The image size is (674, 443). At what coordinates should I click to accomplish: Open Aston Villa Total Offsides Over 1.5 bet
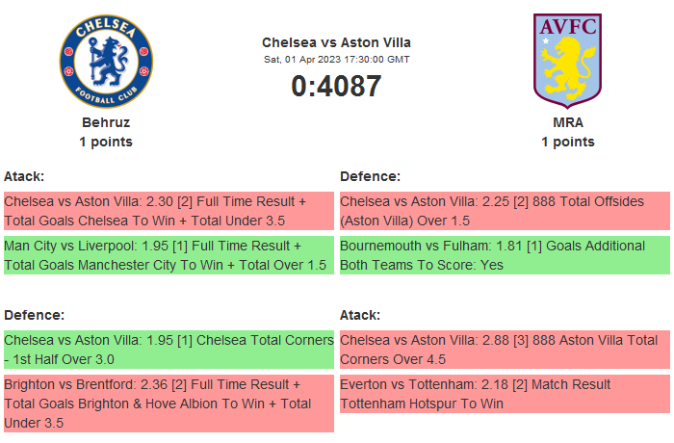pyautogui.click(x=504, y=211)
